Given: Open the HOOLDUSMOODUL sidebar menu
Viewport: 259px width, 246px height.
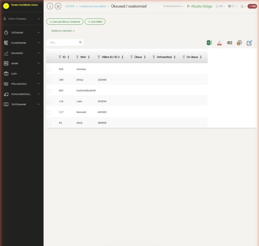Looking at the screenshot, I should [x=22, y=94].
